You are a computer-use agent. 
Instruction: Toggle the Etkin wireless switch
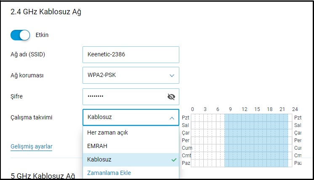pos(20,35)
